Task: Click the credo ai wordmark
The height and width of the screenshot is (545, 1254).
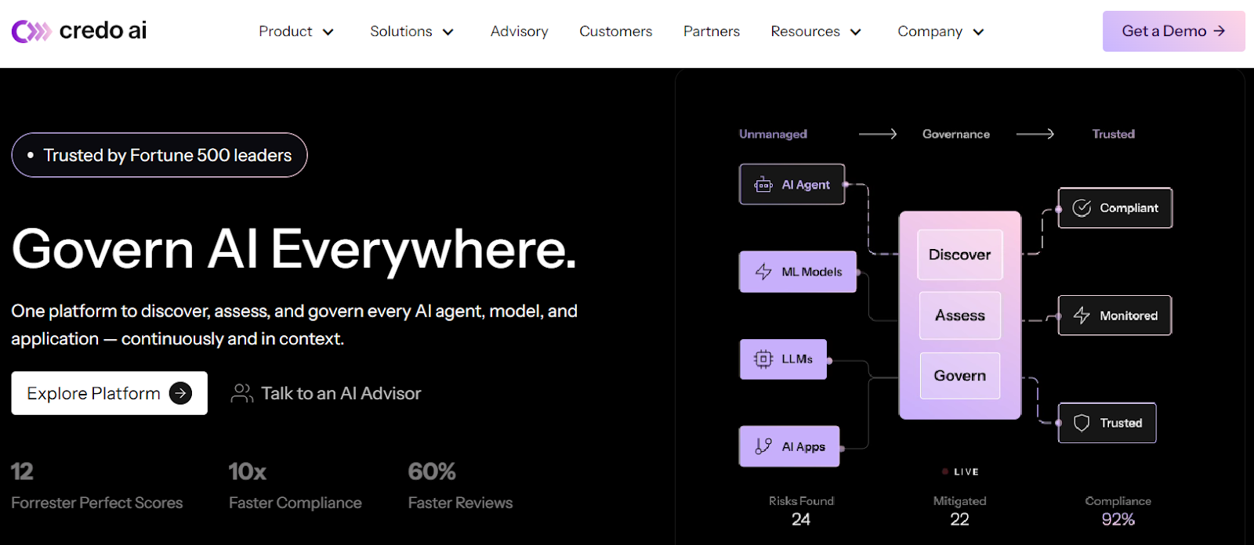Action: pos(103,31)
